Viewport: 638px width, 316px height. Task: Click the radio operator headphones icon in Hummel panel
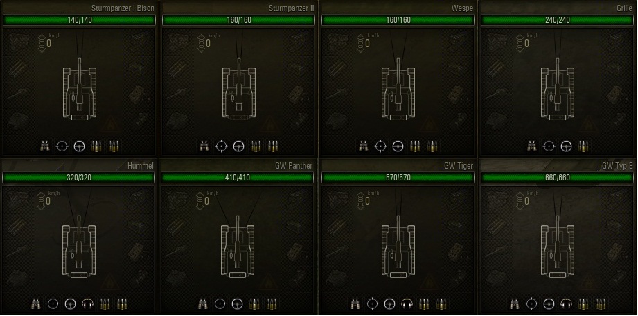[88, 303]
